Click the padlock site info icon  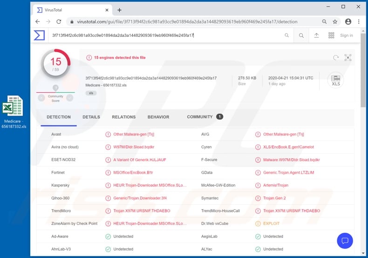pos(72,21)
